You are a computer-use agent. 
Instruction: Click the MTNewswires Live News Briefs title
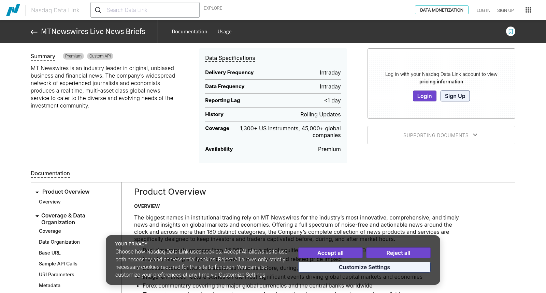(93, 31)
